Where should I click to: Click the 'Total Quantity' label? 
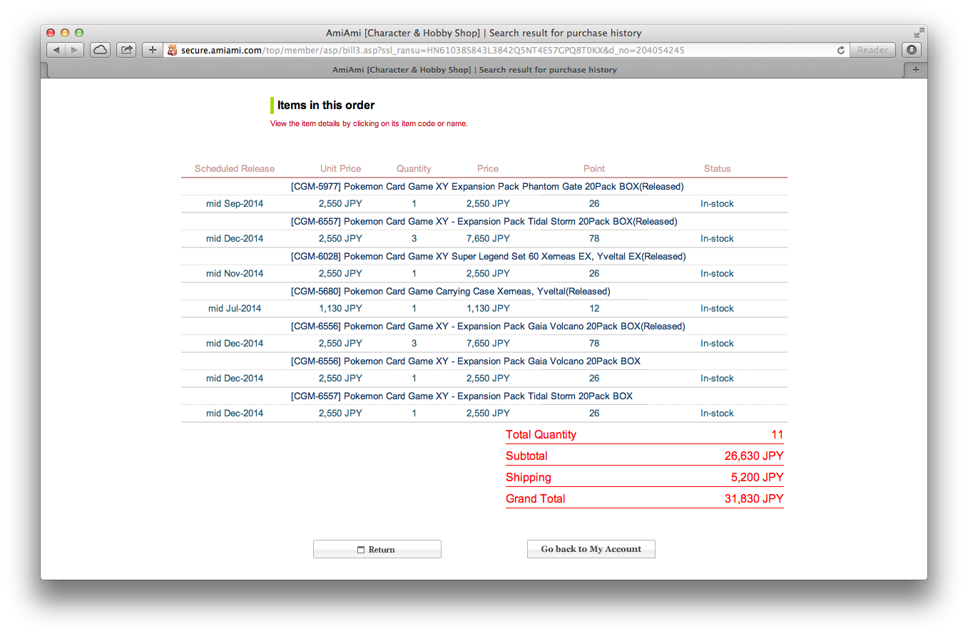pyautogui.click(x=541, y=435)
